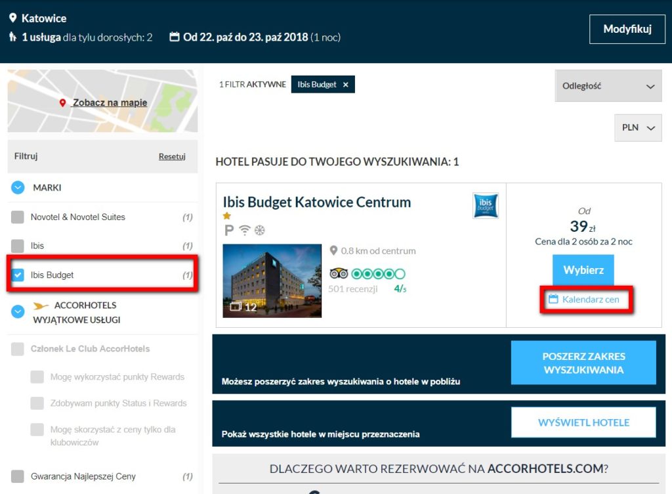Check Mogę skorzystać z ceny klubowiczów box

point(37,430)
